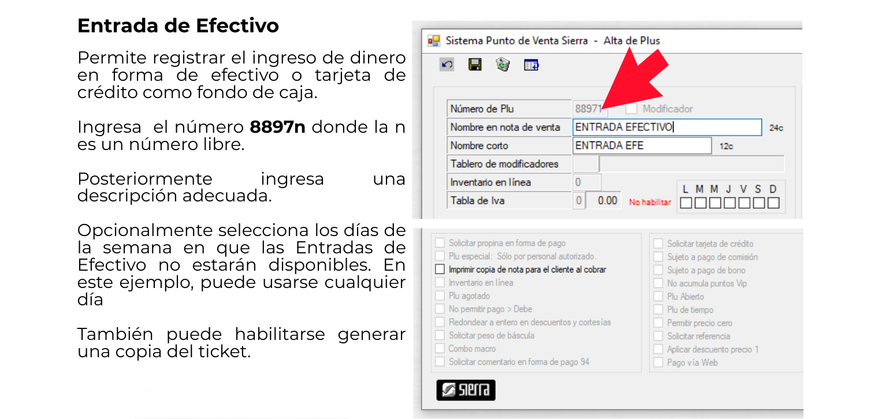Toggle the 'Solicitar tarjeta de crédito' checkbox
The image size is (870, 419).
pyautogui.click(x=658, y=244)
